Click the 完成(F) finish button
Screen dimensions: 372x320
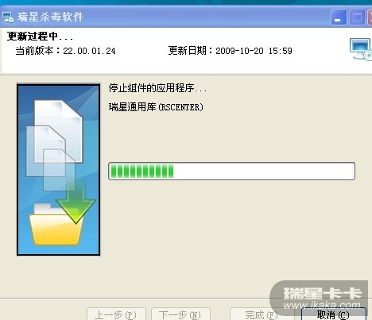pyautogui.click(x=262, y=314)
